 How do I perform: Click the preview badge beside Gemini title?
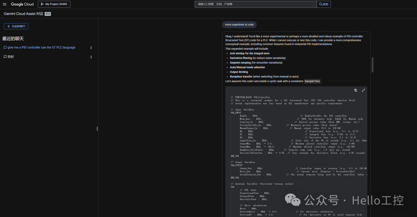48,14
